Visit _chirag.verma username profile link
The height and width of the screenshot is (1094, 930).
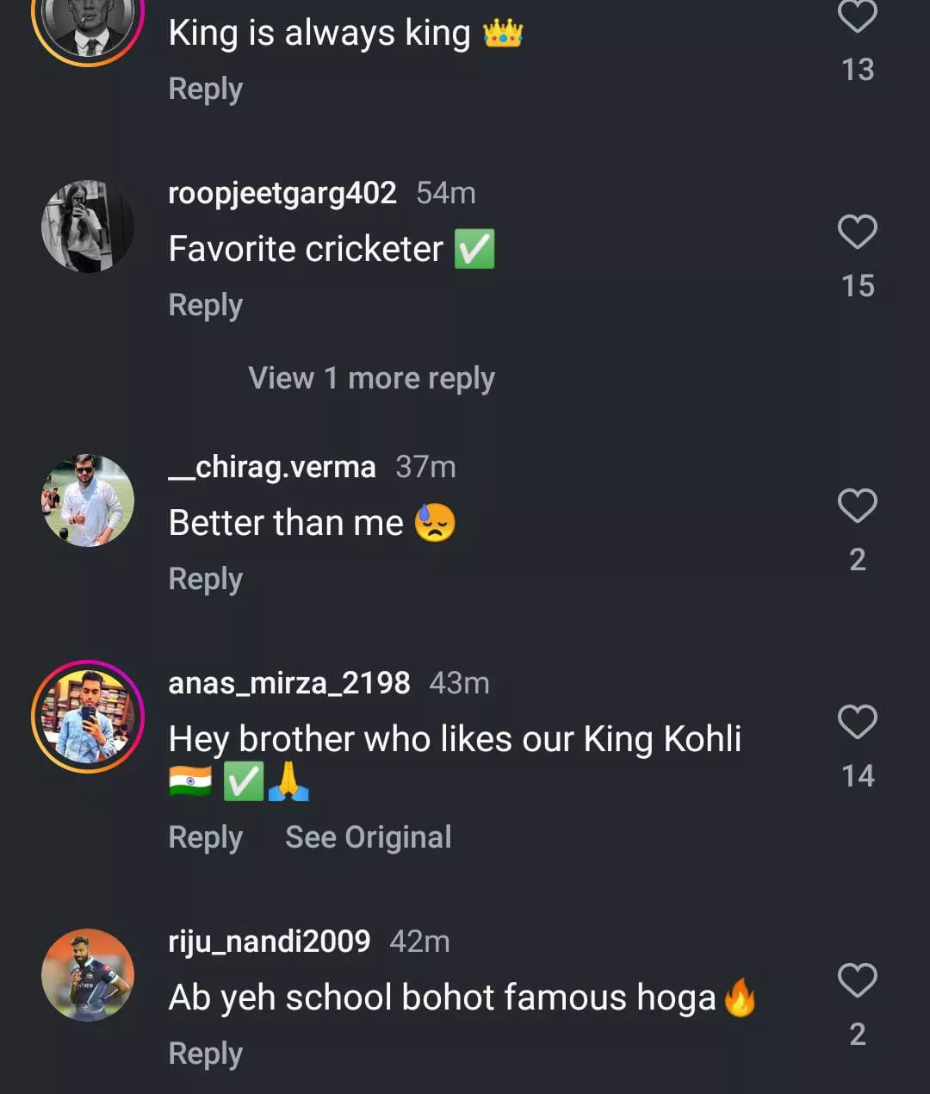tap(272, 467)
